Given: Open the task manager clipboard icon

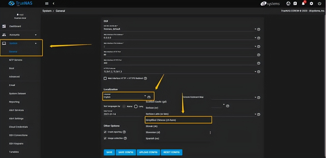Looking at the screenshot, I should point(295,4).
